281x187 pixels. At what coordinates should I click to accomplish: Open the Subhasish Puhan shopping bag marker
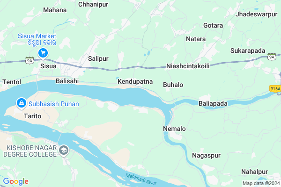22,103
